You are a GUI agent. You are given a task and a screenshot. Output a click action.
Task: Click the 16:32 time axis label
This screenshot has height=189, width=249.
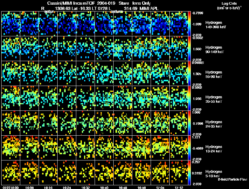tap(86, 187)
